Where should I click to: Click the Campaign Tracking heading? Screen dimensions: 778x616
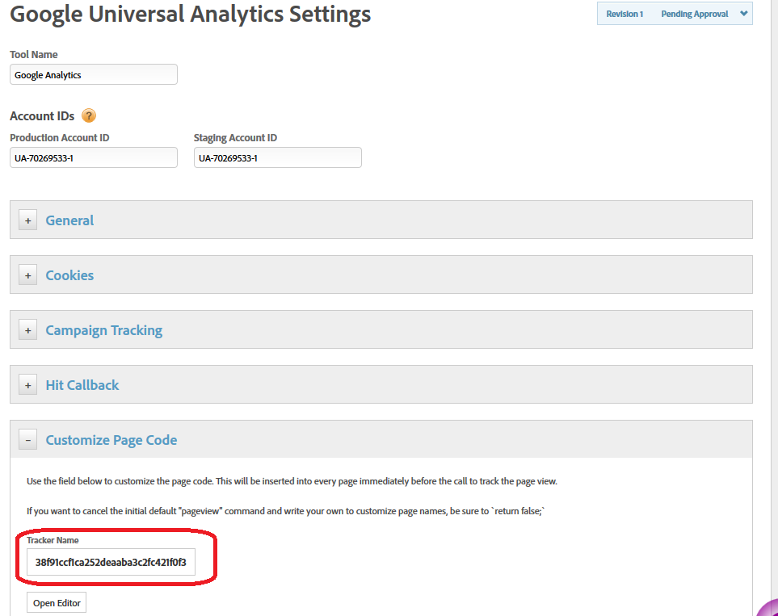103,330
